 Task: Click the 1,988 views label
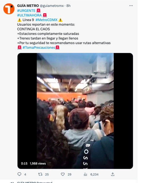coord(38,163)
